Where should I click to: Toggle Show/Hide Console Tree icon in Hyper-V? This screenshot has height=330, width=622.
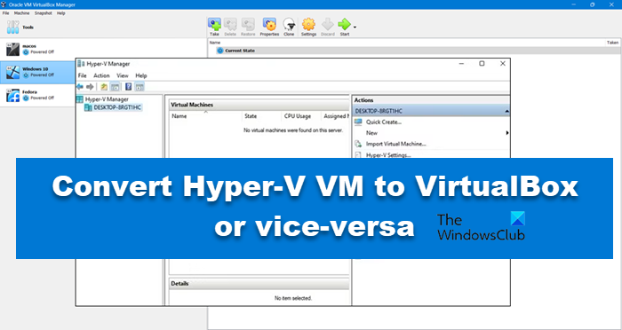[115, 87]
